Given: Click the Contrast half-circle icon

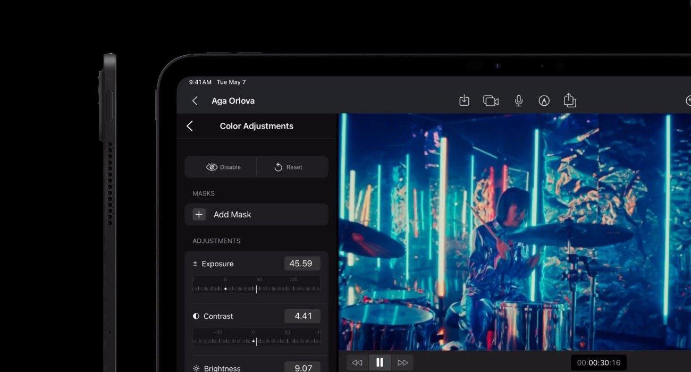Looking at the screenshot, I should pyautogui.click(x=196, y=316).
